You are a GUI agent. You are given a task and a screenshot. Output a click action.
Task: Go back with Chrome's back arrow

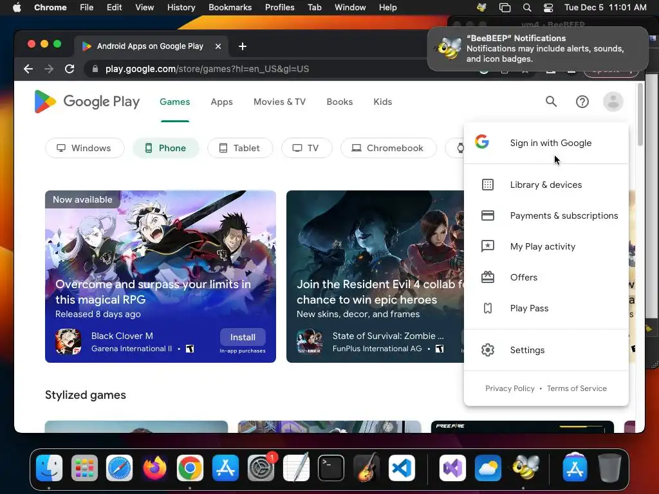28,69
